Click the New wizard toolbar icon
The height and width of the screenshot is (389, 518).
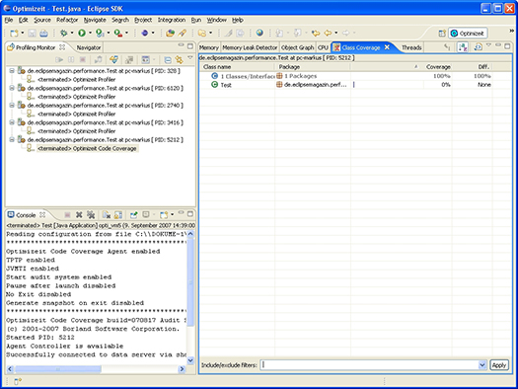[14, 33]
